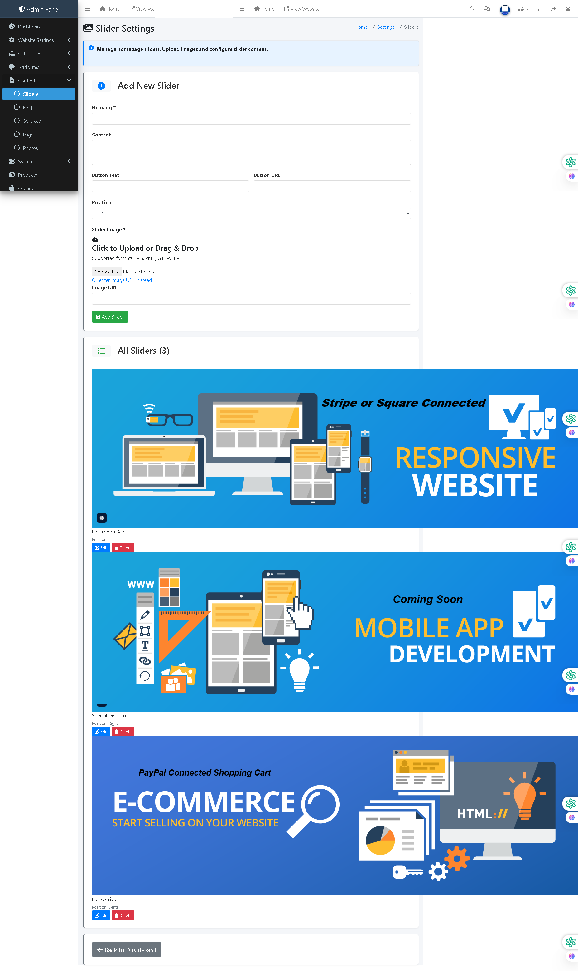
Task: Open the Position dropdown
Action: click(251, 213)
